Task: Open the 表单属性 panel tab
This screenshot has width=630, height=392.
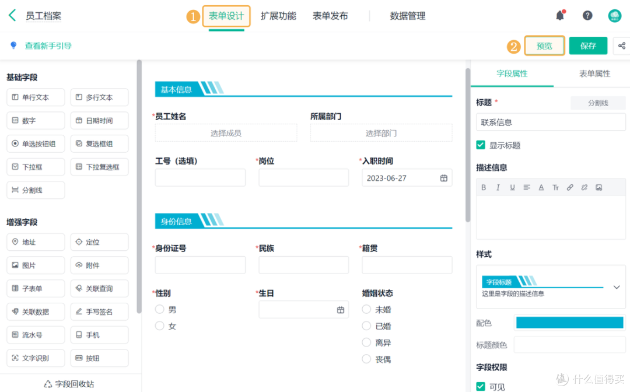Action: pyautogui.click(x=594, y=73)
